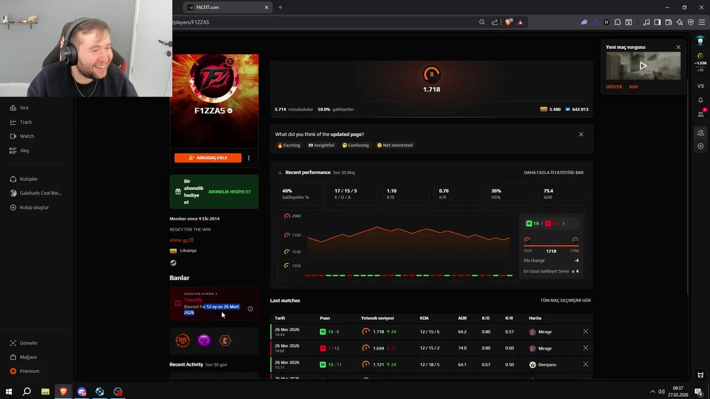This screenshot has height=399, width=710.
Task: Toggle the browser sidebar panel icon
Action: (657, 22)
